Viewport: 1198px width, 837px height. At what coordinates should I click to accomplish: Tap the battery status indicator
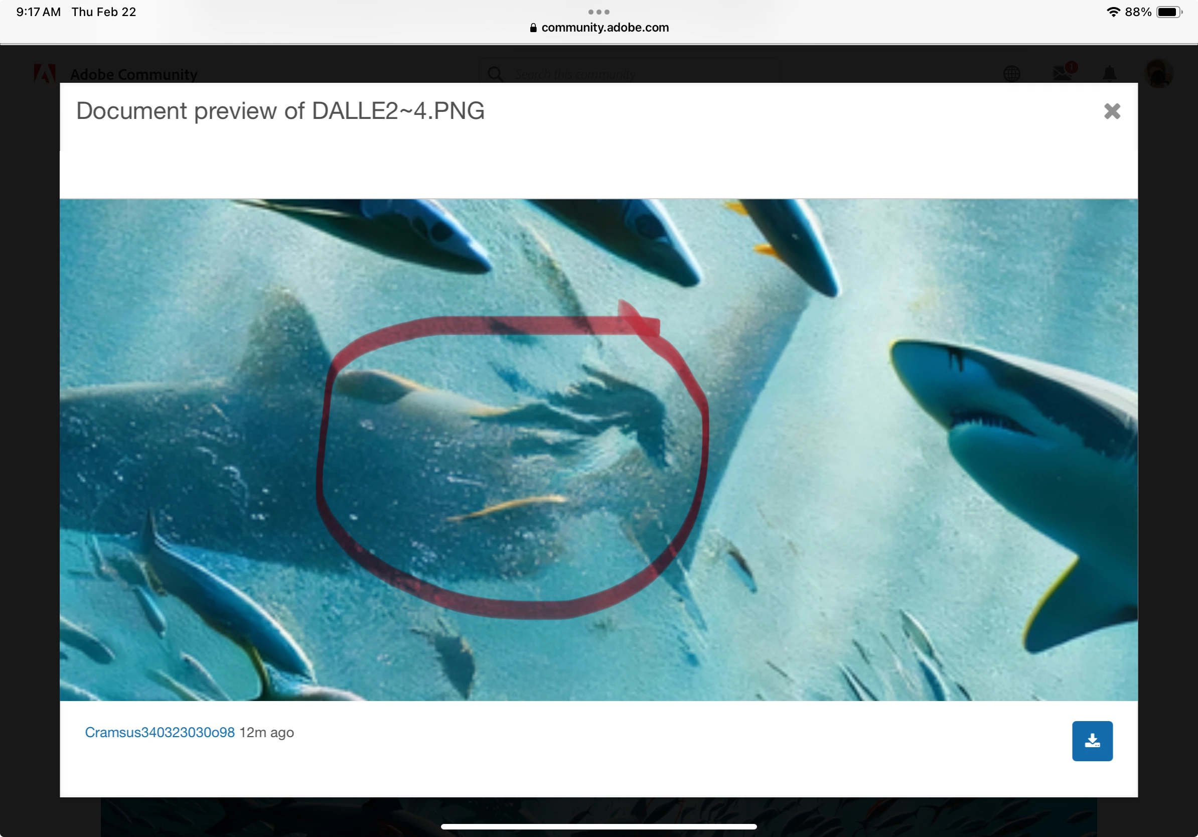[x=1169, y=12]
